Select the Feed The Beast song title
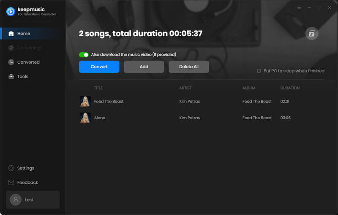The height and width of the screenshot is (215, 338). coord(109,102)
